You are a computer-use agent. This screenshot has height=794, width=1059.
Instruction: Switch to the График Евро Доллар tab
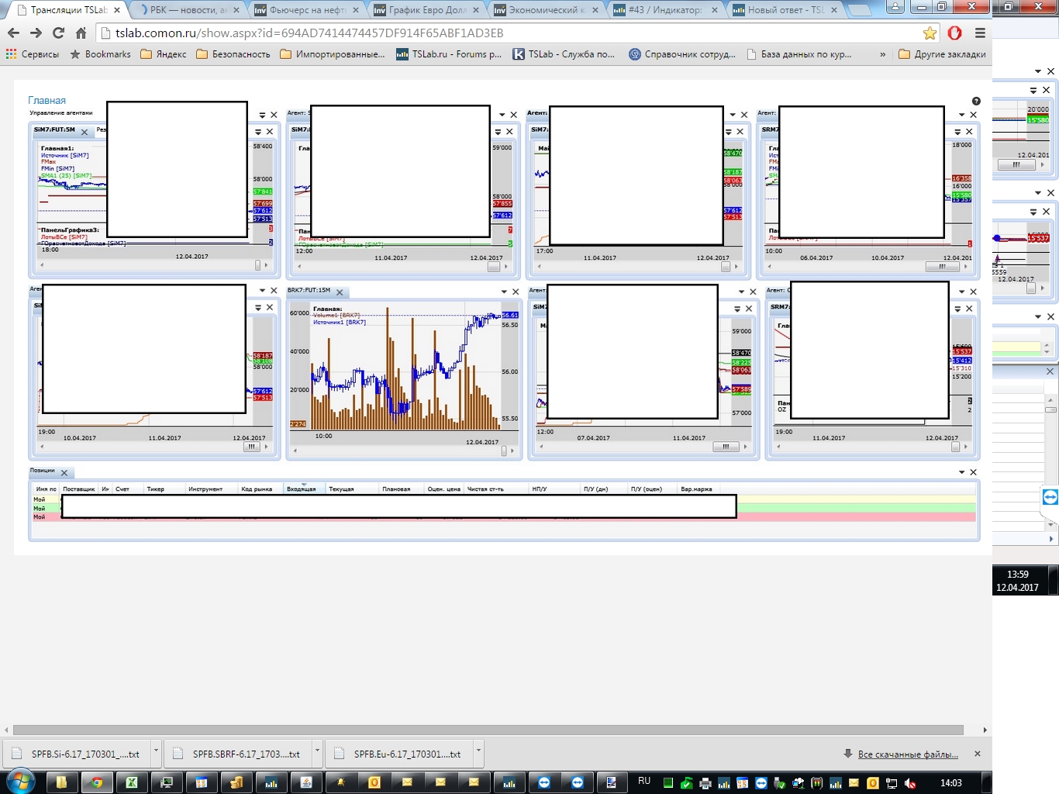click(x=426, y=10)
